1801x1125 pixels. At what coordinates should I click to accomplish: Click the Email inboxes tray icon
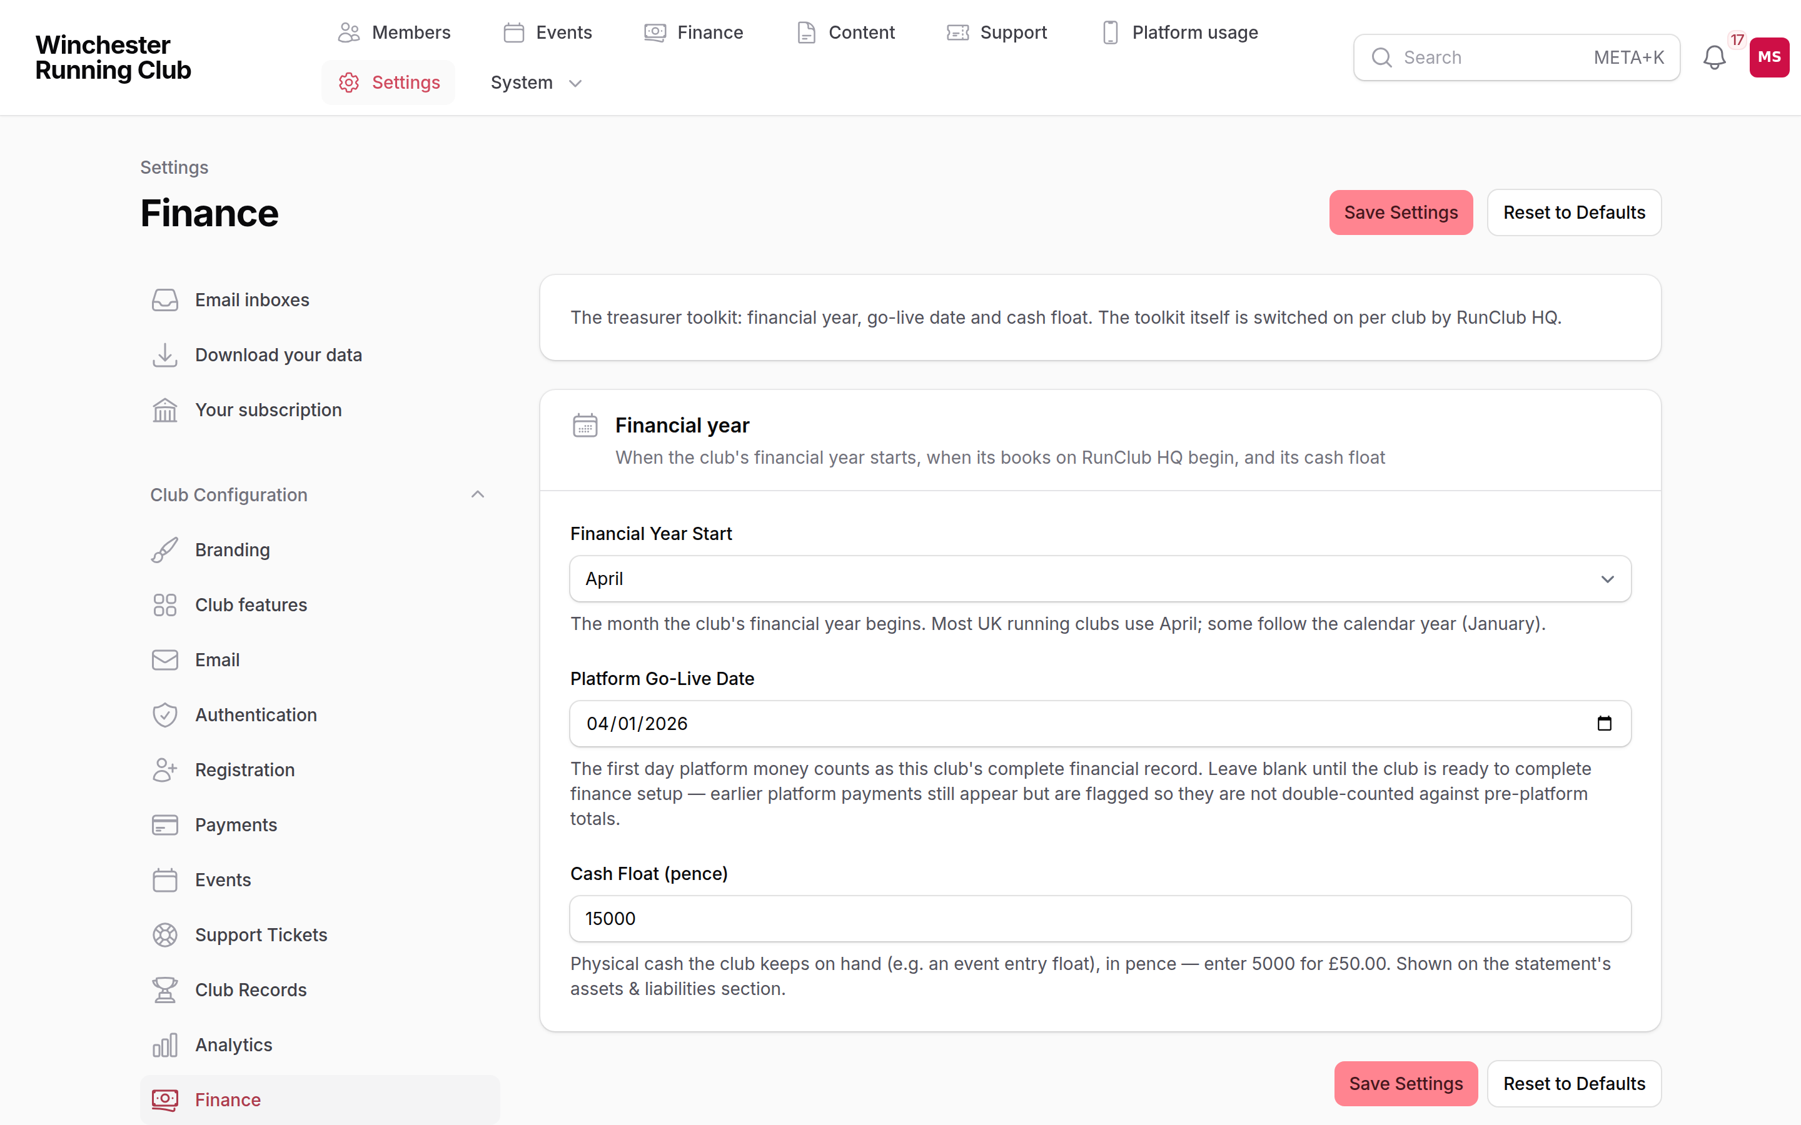[164, 300]
